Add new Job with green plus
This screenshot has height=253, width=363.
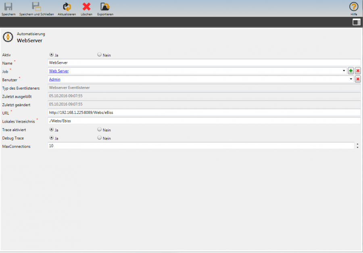pos(351,71)
